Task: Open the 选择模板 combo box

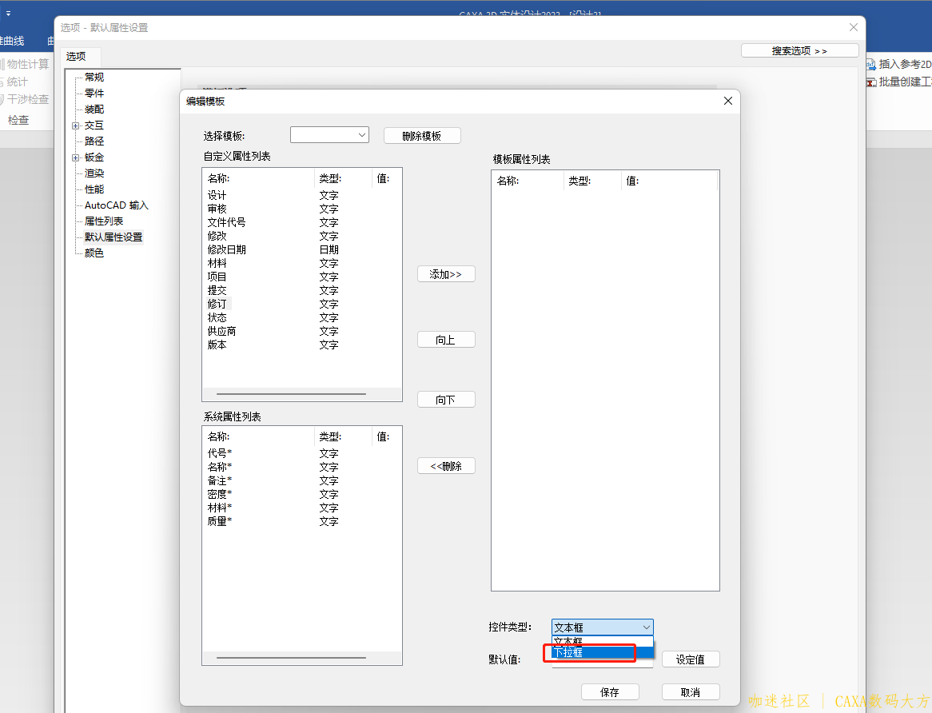Action: pyautogui.click(x=329, y=135)
